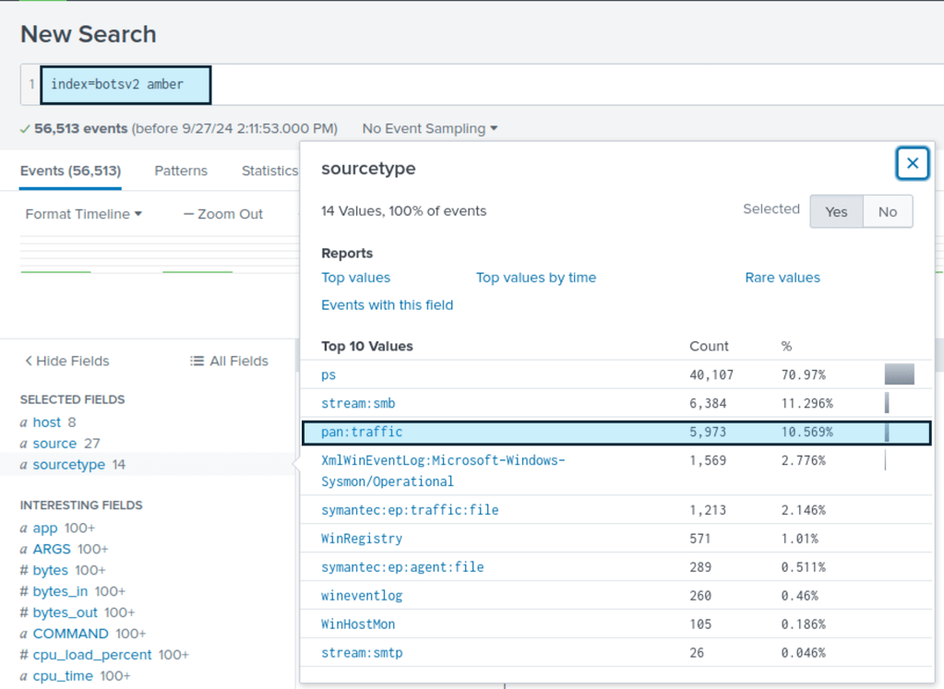Click the search query input field

pos(554,85)
